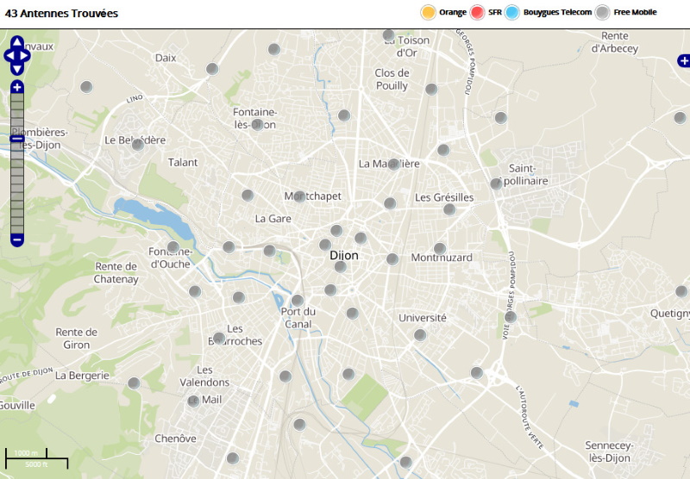Toggle the Orange operator filter
Screen dimensions: 690x479
pyautogui.click(x=428, y=12)
